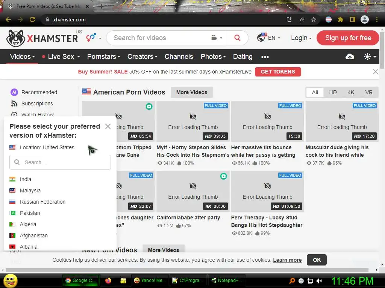Expand the Creators menu
Viewport: 385px width, 288px height.
(x=142, y=57)
